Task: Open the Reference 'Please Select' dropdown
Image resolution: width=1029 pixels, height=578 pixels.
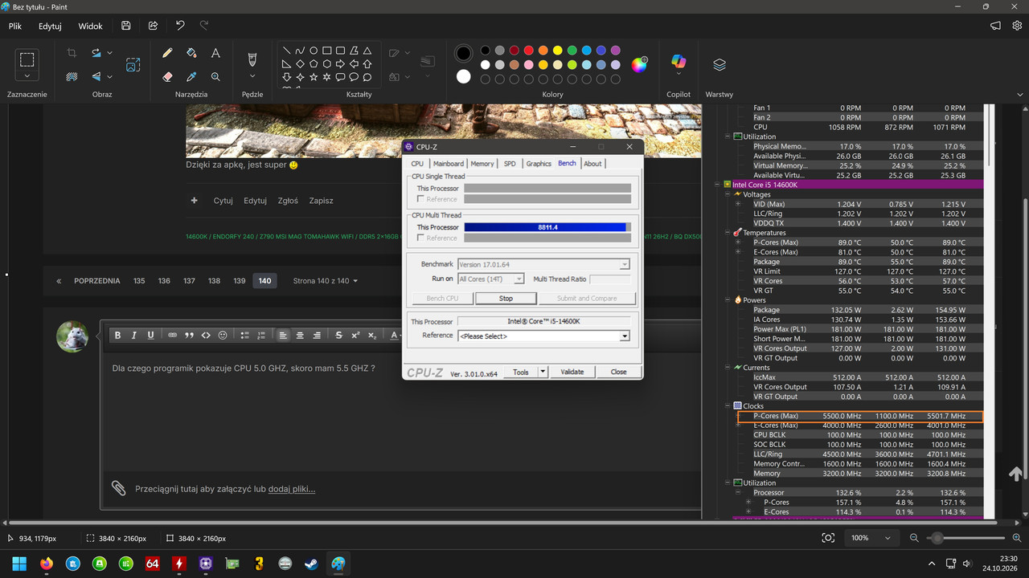Action: pyautogui.click(x=543, y=336)
